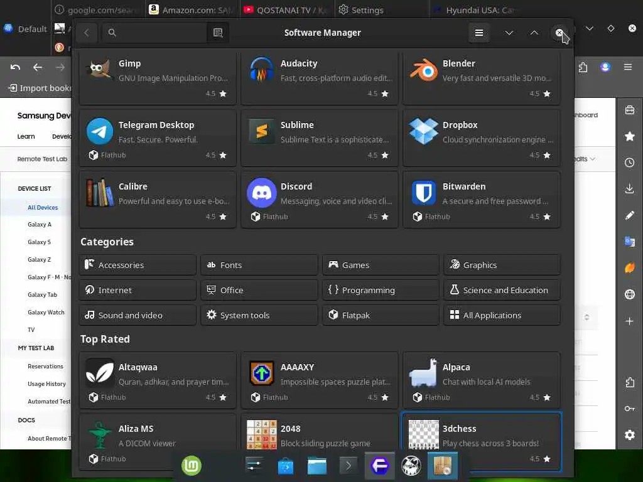This screenshot has height=482, width=643.
Task: Select Galaxy Tab in device list
Action: (x=42, y=295)
